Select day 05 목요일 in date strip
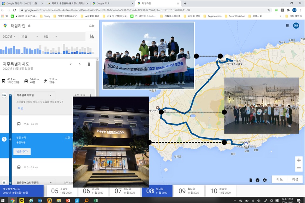305x203 pixels. [x=61, y=191]
